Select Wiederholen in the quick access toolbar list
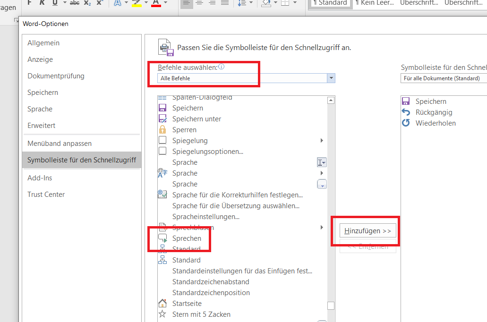The image size is (487, 322). click(444, 123)
